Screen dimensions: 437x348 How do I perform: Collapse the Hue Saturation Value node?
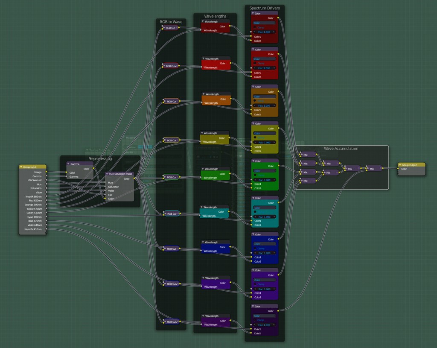[107, 174]
